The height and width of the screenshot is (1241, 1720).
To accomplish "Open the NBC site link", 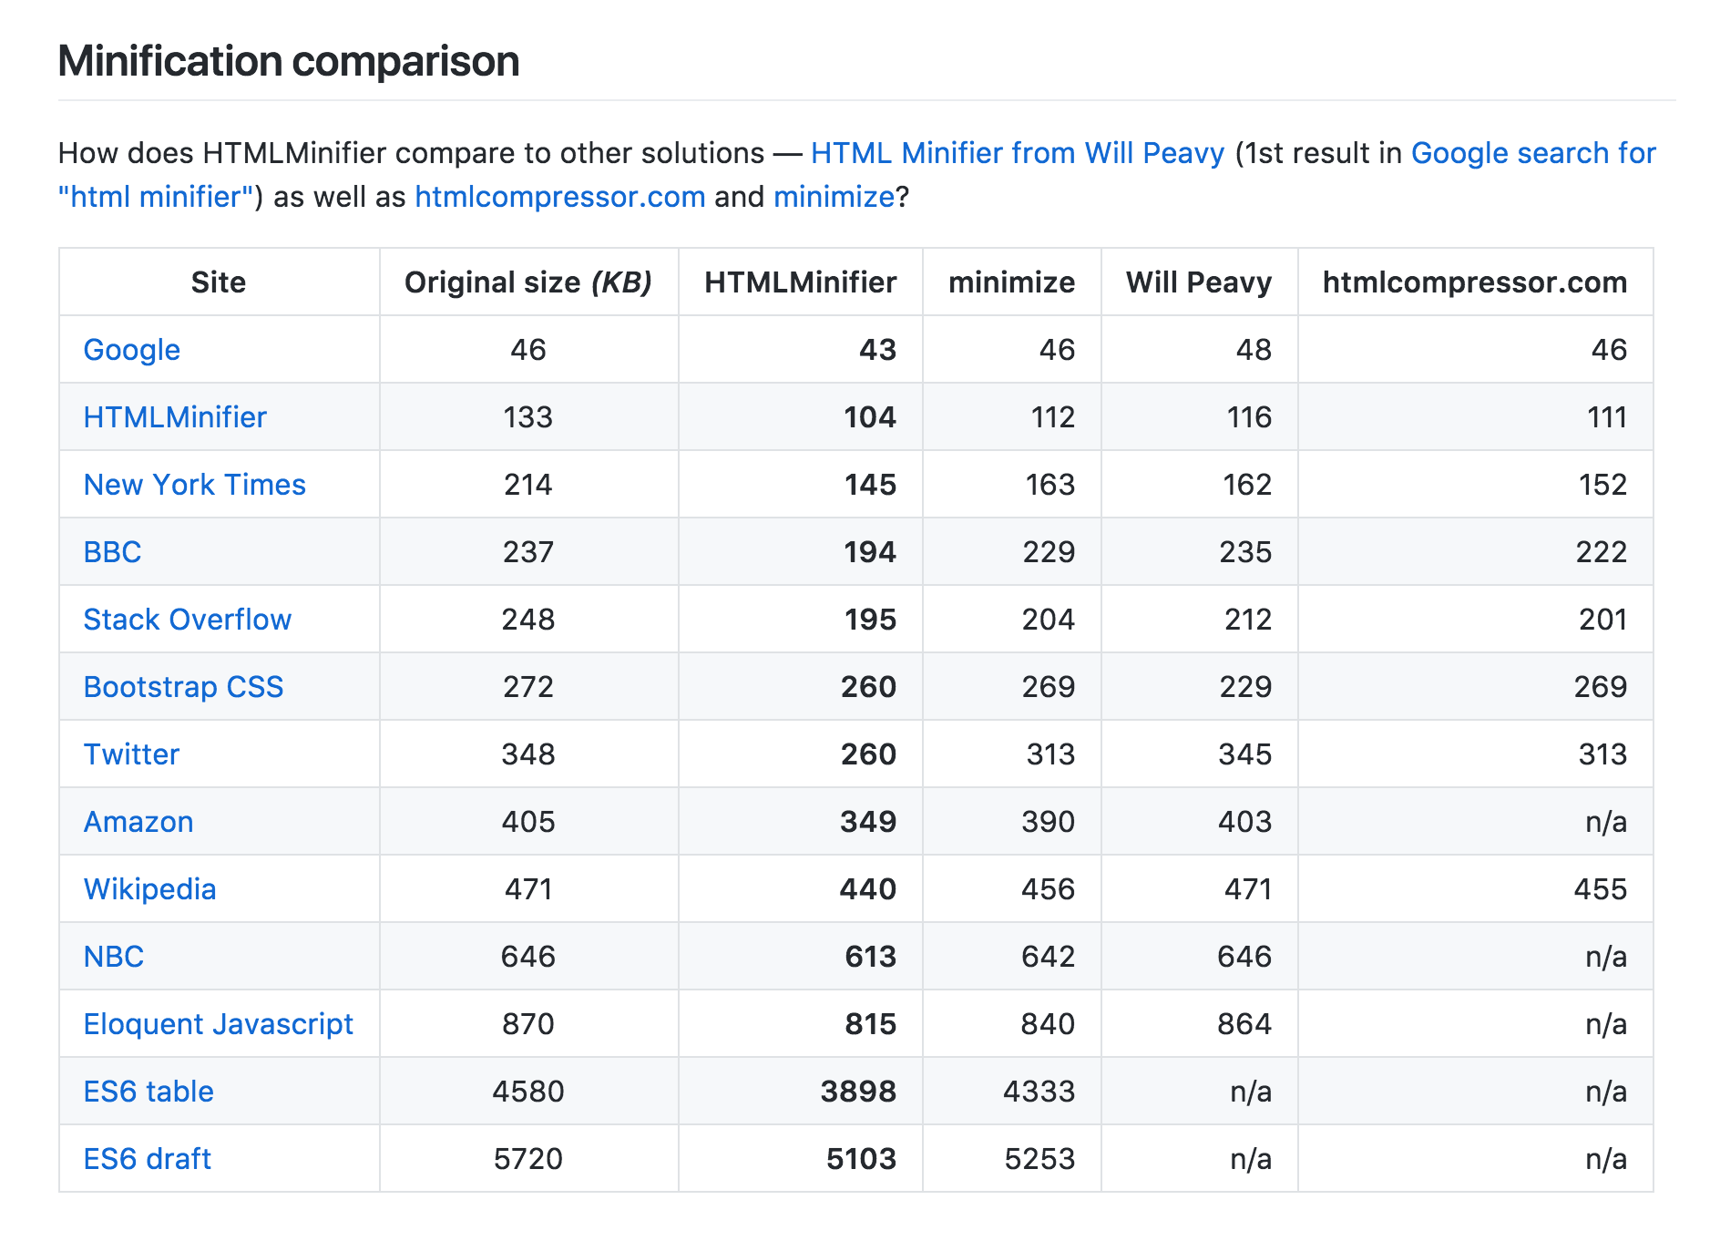I will 114,957.
